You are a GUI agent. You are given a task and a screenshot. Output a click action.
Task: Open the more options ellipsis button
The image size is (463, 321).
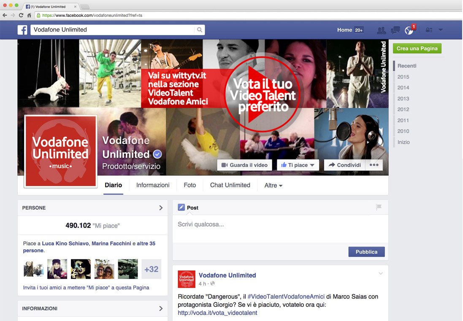(x=374, y=165)
